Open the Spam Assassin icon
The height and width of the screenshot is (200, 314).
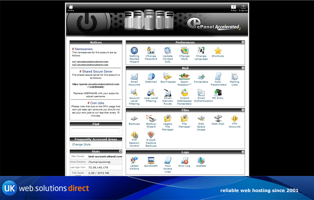point(184,76)
